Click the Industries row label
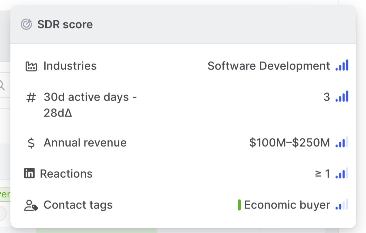 tap(70, 66)
